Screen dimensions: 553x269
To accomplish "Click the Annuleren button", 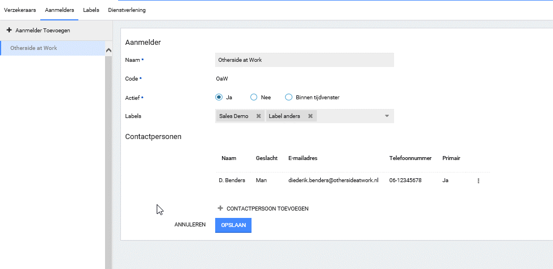I will pos(190,225).
